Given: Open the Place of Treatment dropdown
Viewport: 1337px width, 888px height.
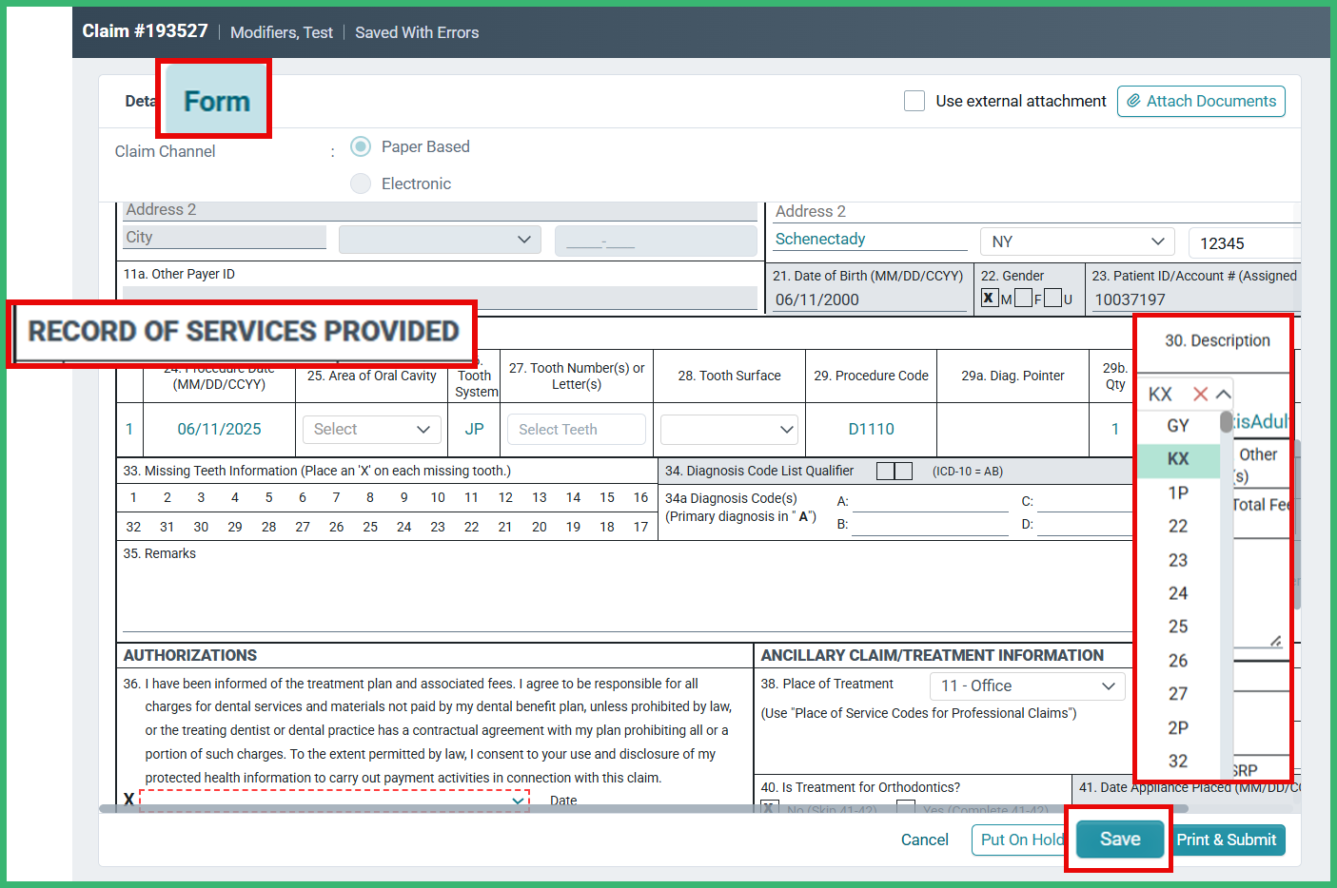Looking at the screenshot, I should tap(1027, 685).
